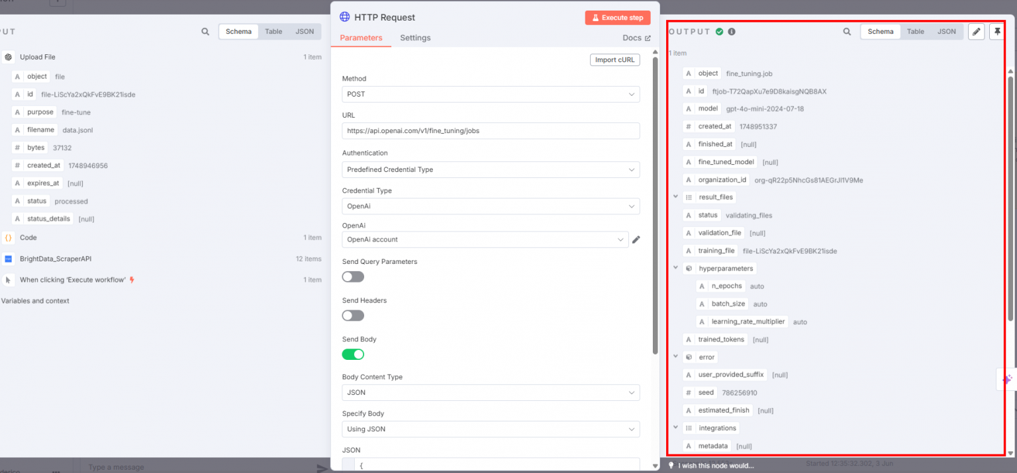Open the Method dropdown showing POST

[490, 94]
